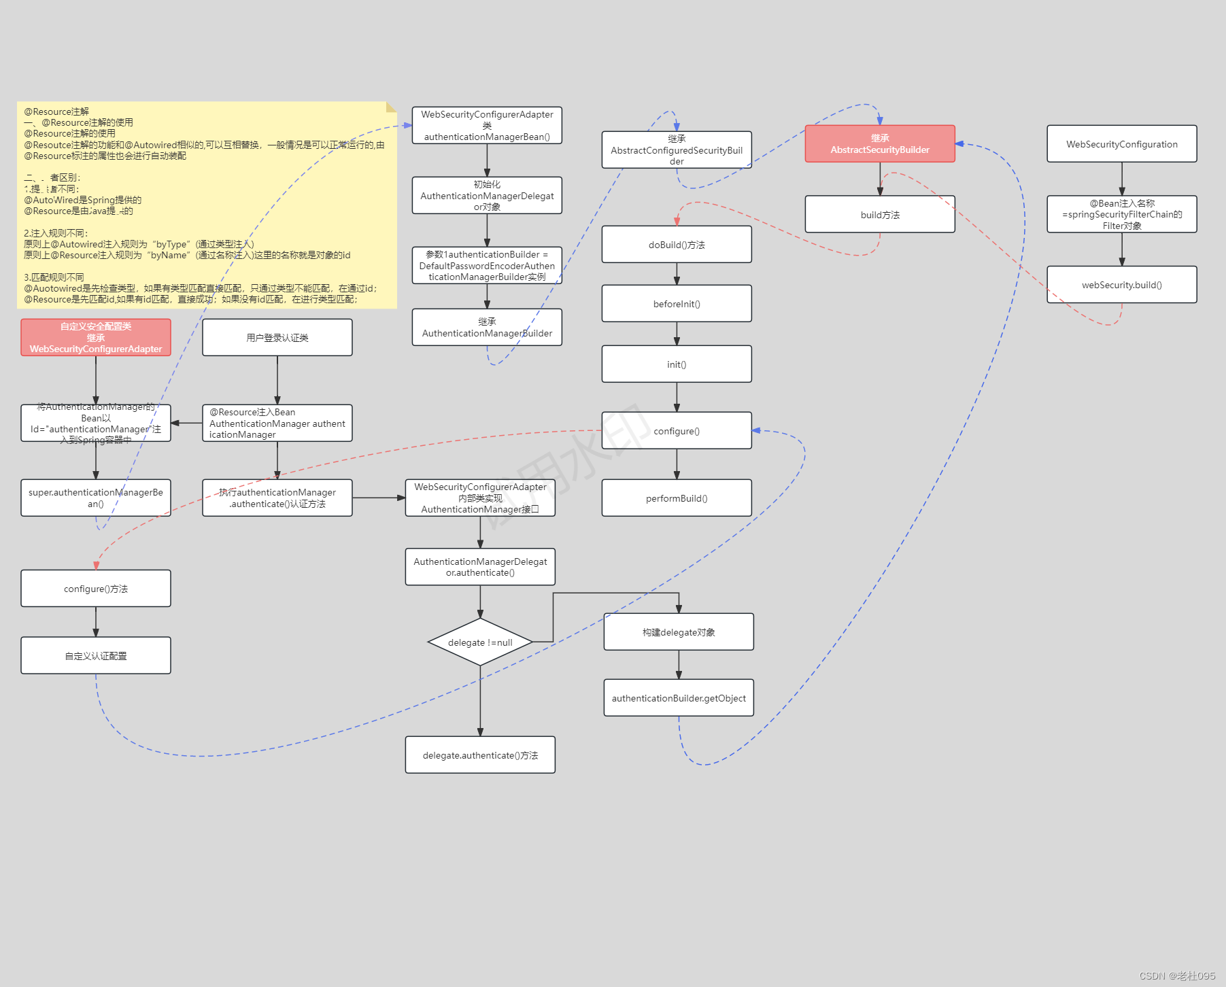The height and width of the screenshot is (987, 1226).
Task: Click the init() box
Action: point(677,364)
